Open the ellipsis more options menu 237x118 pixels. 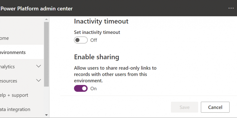pos(231,8)
